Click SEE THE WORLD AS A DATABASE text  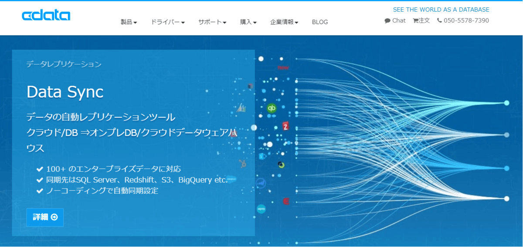point(441,10)
